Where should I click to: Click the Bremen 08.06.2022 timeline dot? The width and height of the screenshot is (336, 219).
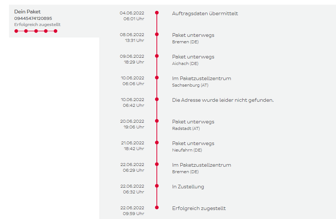point(157,34)
